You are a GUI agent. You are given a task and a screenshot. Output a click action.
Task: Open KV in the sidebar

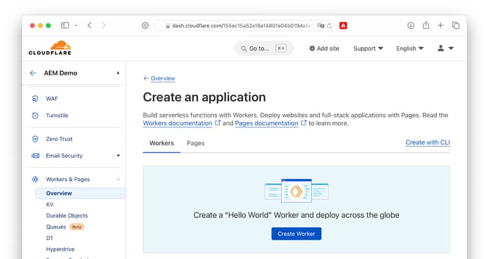click(x=50, y=204)
